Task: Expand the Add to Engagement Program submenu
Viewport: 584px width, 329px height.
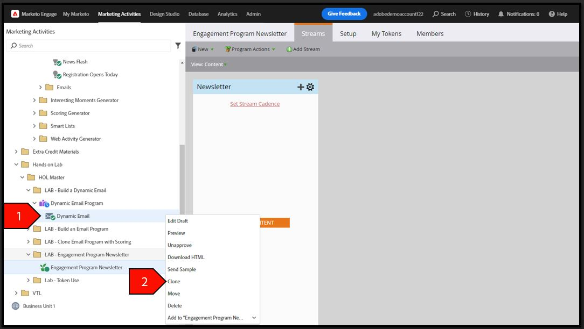Action: point(254,318)
